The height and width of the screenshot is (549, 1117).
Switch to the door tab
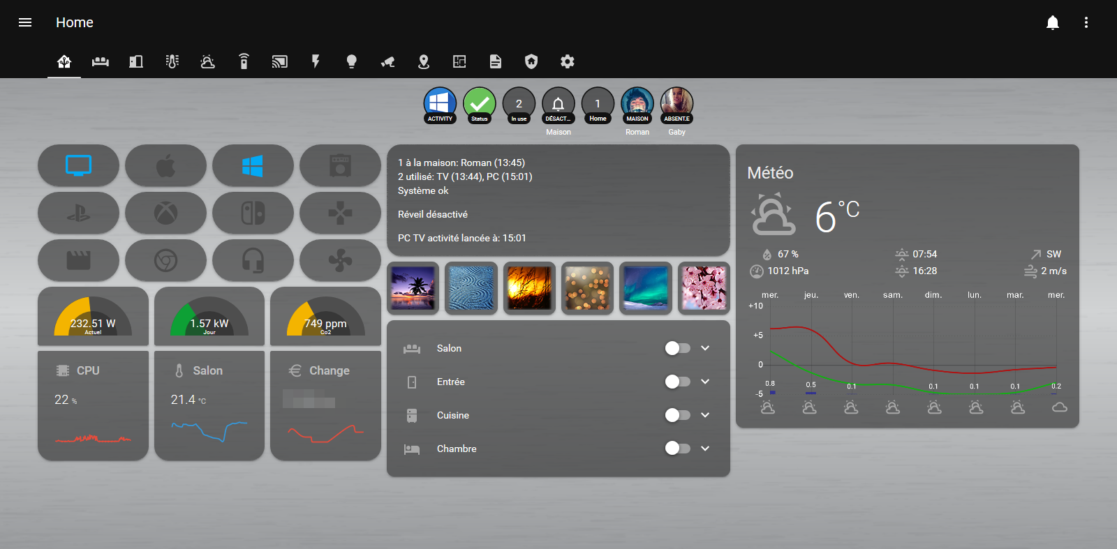(136, 61)
